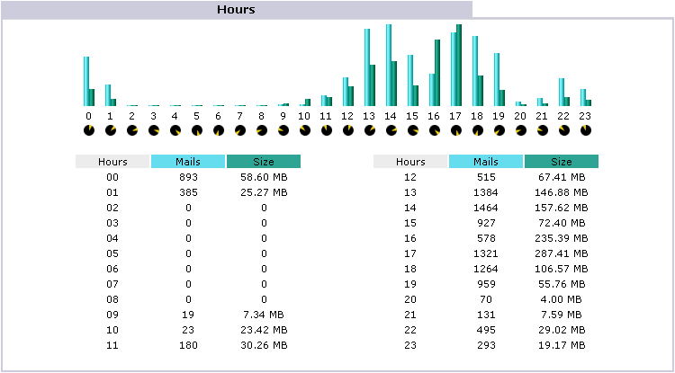Click the clock icon under hour 23
This screenshot has width=675, height=373.
[586, 130]
